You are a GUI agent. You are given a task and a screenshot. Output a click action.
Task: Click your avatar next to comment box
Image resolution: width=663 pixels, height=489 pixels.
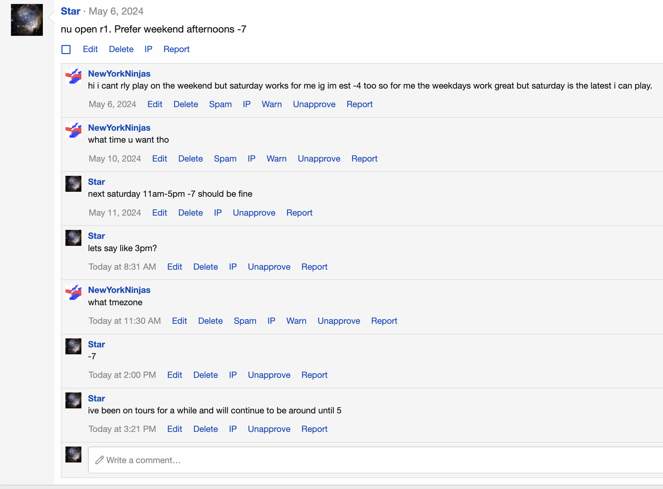click(73, 454)
